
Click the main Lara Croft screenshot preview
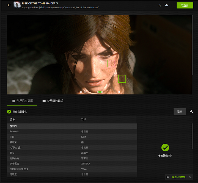coord(99,55)
